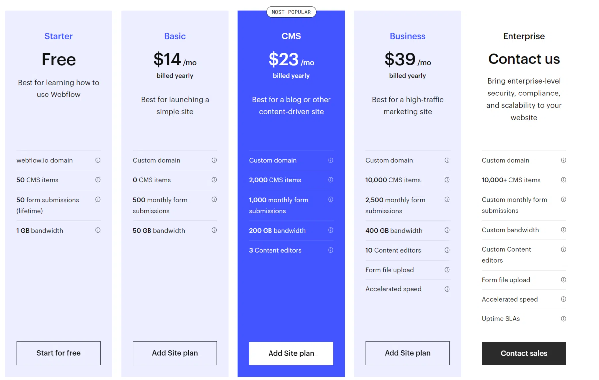Screen dimensions: 599x380
Task: Click info icon for Business Form file upload
Action: (x=447, y=270)
